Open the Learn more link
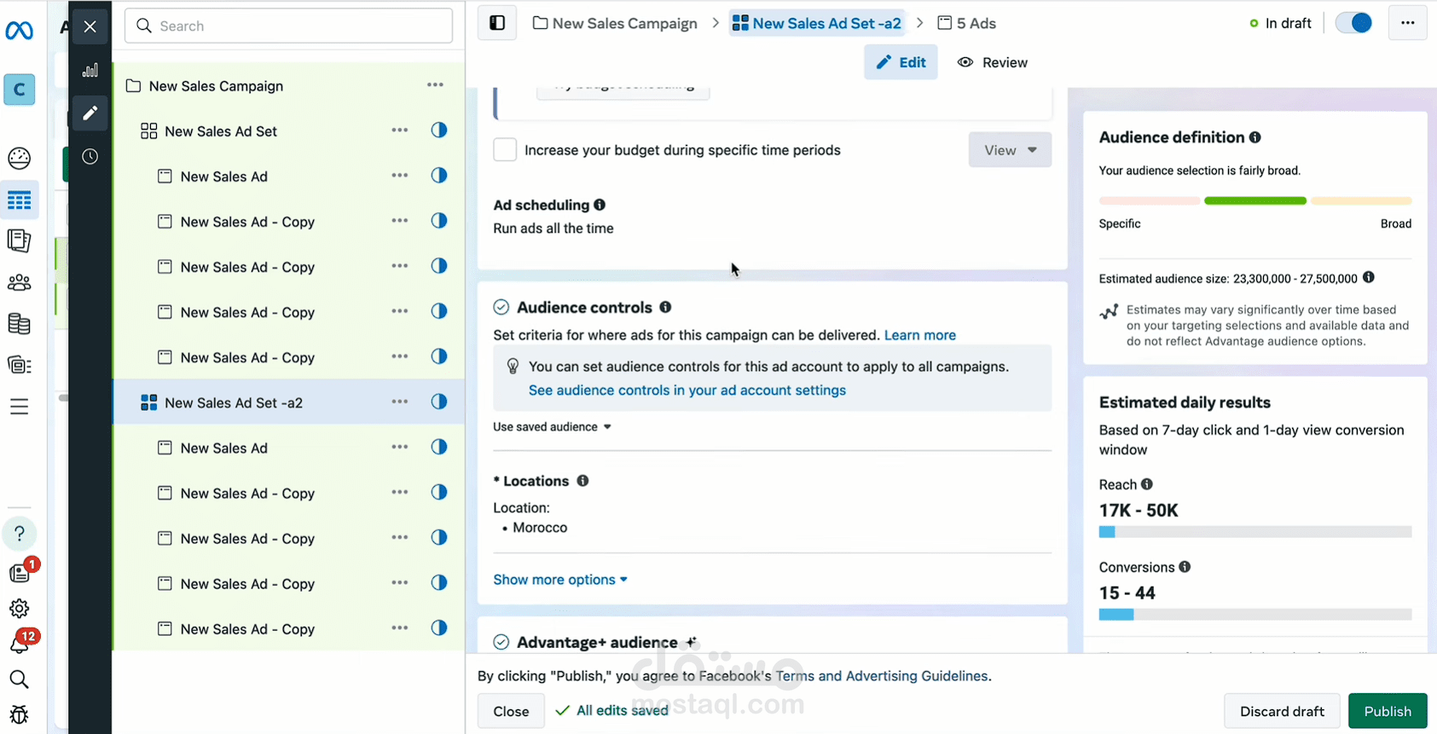Screen dimensions: 1437x734 coord(919,335)
